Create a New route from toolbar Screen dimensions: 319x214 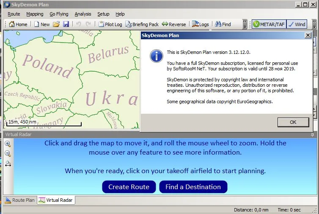pos(42,24)
